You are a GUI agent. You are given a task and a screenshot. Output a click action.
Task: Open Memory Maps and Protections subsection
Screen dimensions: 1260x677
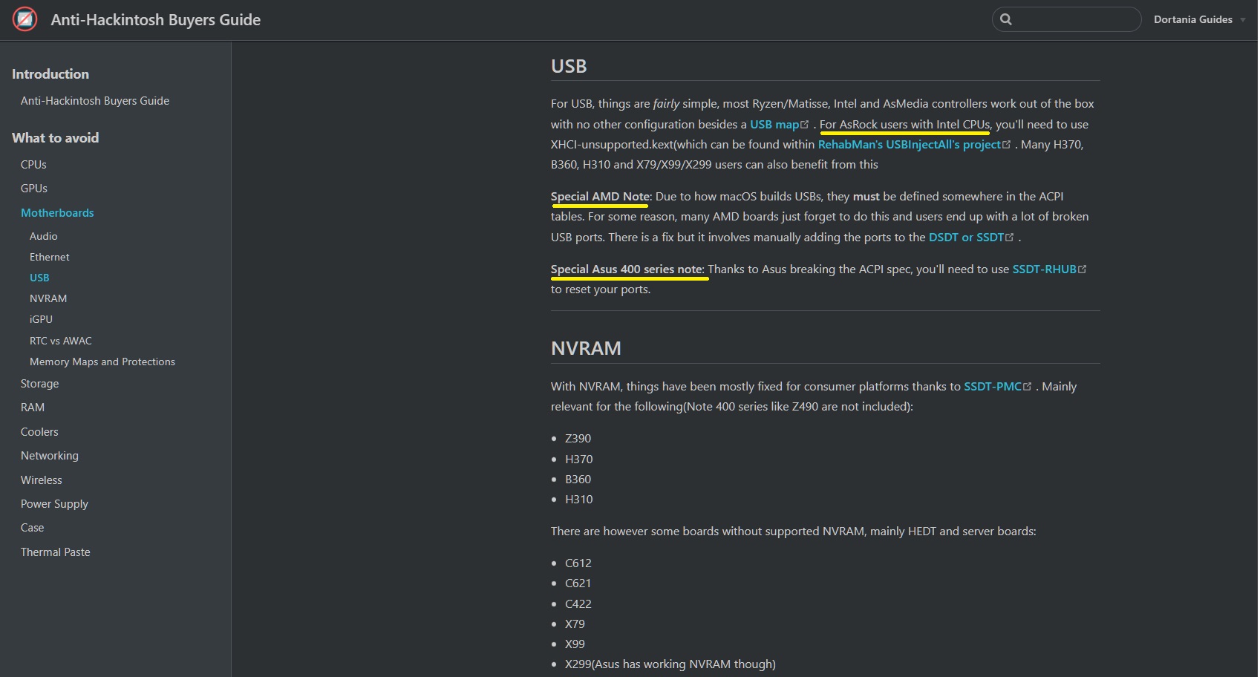[x=102, y=362]
